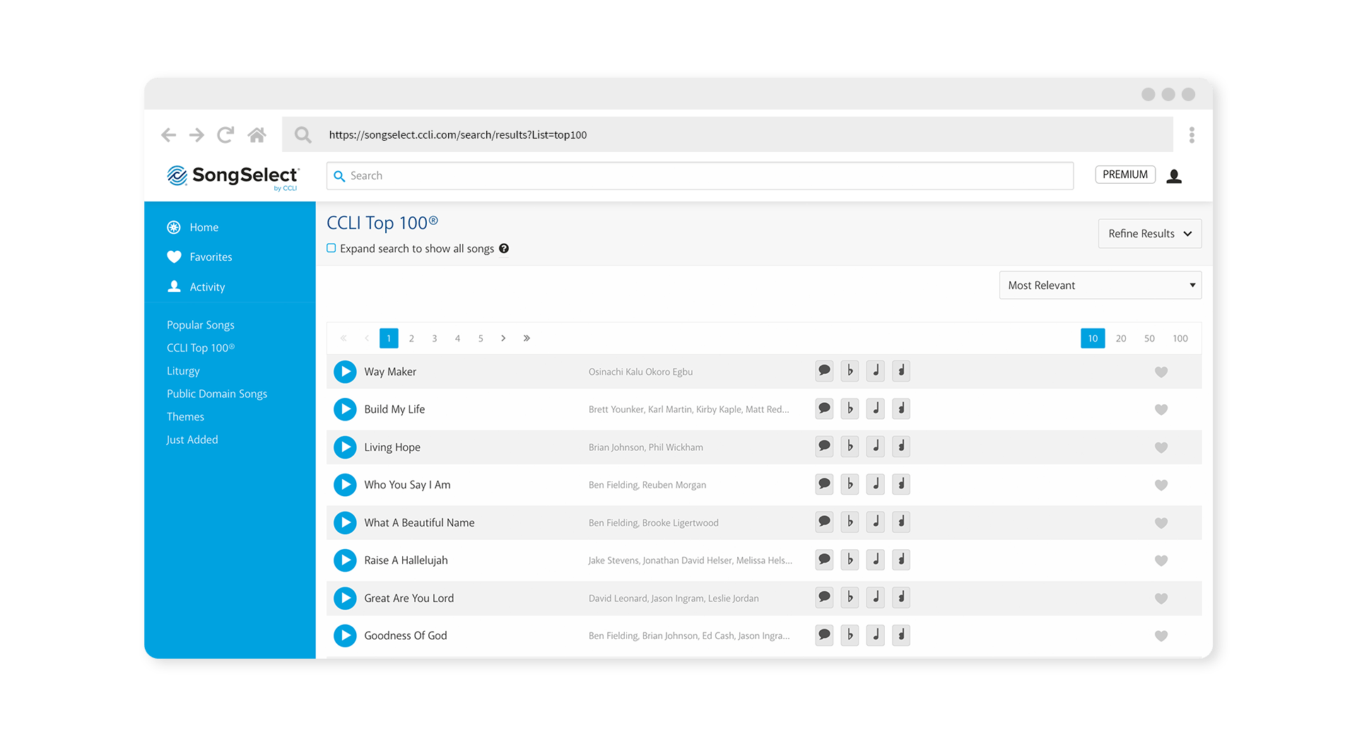Viewport: 1357px width, 735px height.
Task: Click the help icon beside Expand search
Action: pyautogui.click(x=504, y=249)
